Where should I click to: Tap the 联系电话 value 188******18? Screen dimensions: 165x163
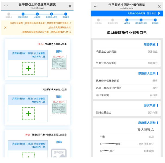107,151
